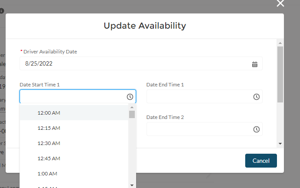Click the dialog scrollbar up arrow
The width and height of the screenshot is (300, 188).
coord(280,43)
